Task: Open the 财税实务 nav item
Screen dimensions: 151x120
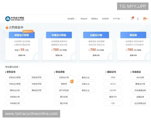Action: pos(84,19)
